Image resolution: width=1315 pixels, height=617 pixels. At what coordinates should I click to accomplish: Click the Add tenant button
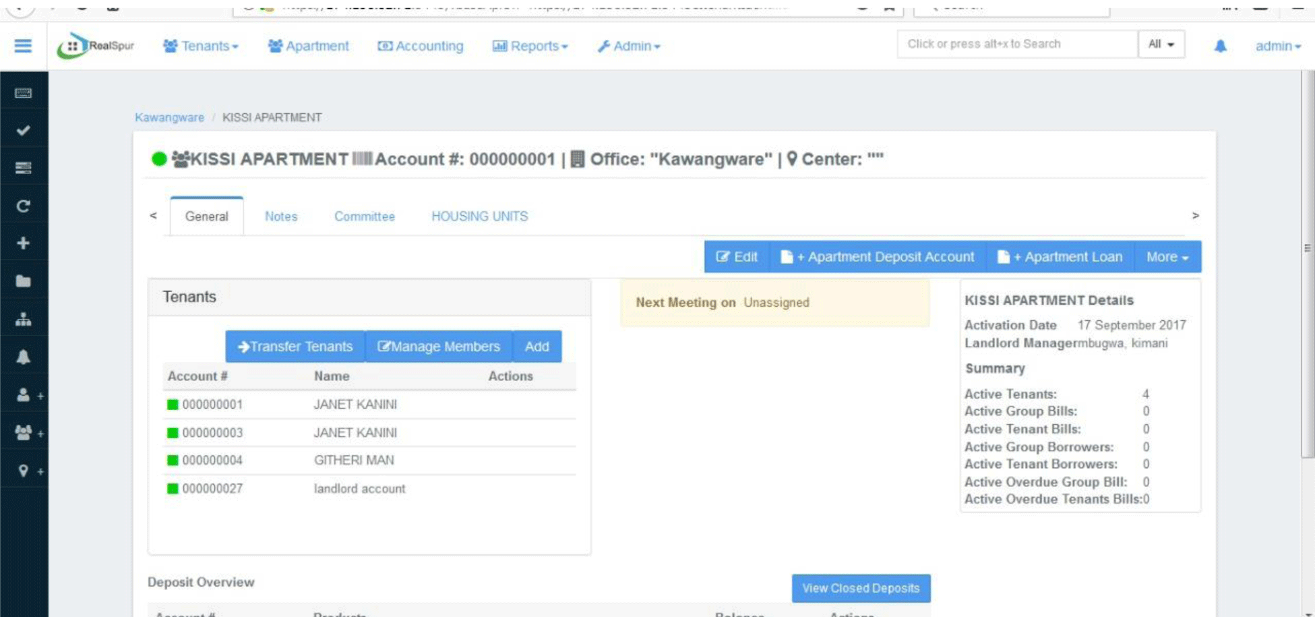537,347
